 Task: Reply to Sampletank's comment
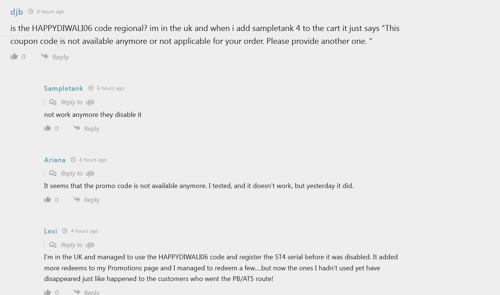click(92, 129)
